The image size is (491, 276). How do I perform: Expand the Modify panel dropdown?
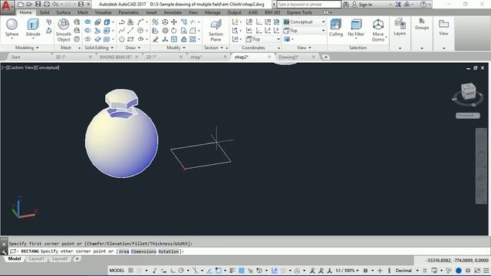tap(176, 48)
